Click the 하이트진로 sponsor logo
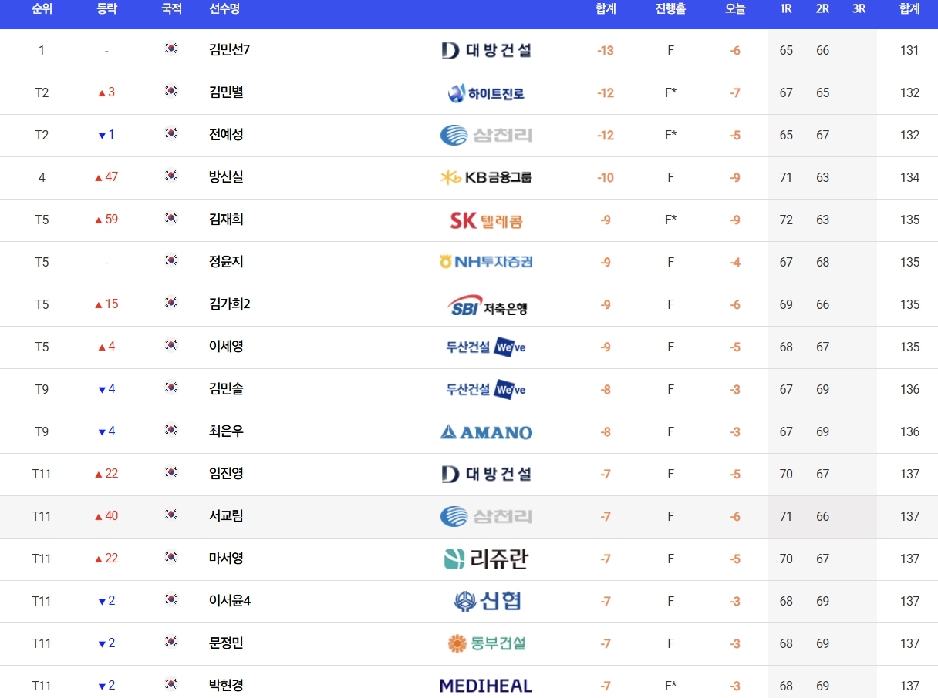The width and height of the screenshot is (938, 698). [486, 93]
